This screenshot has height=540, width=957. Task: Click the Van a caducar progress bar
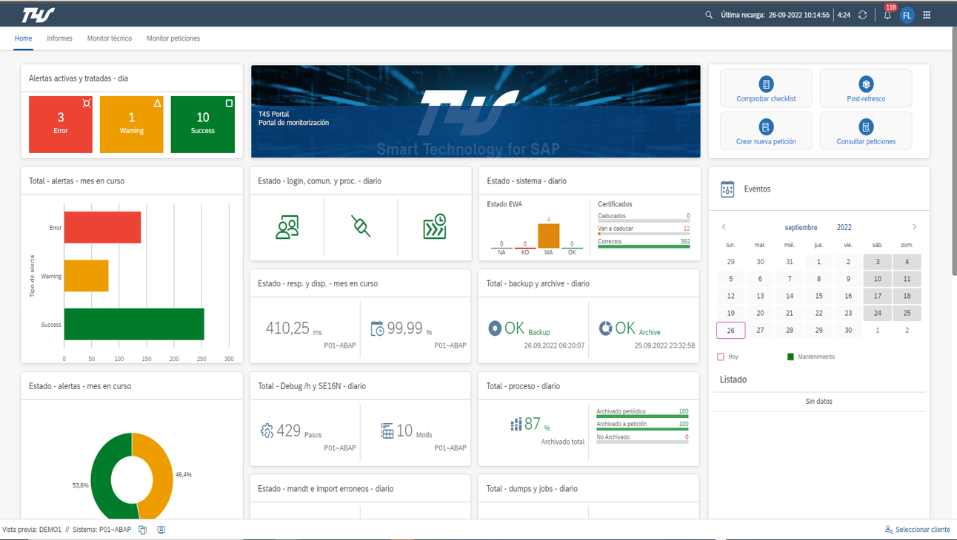coord(644,234)
